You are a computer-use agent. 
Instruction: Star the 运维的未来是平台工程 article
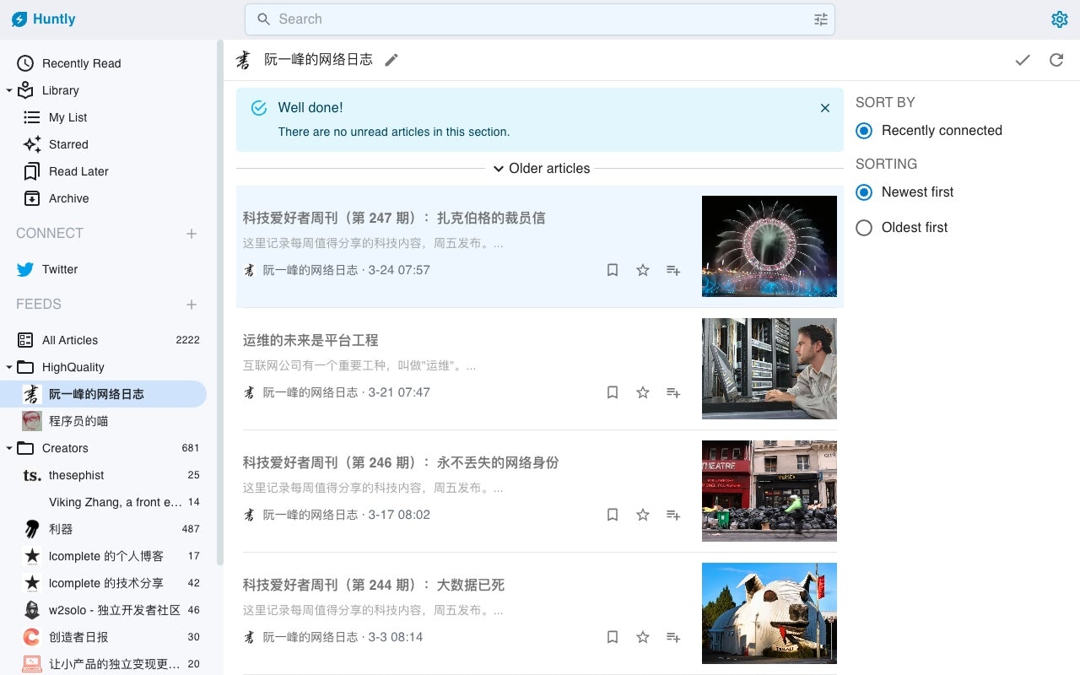tap(643, 392)
